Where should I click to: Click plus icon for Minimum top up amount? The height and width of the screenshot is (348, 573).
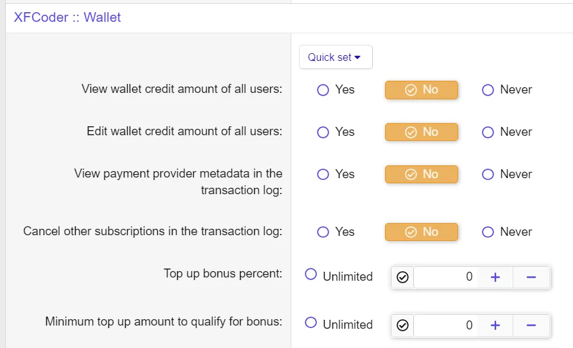pos(495,325)
